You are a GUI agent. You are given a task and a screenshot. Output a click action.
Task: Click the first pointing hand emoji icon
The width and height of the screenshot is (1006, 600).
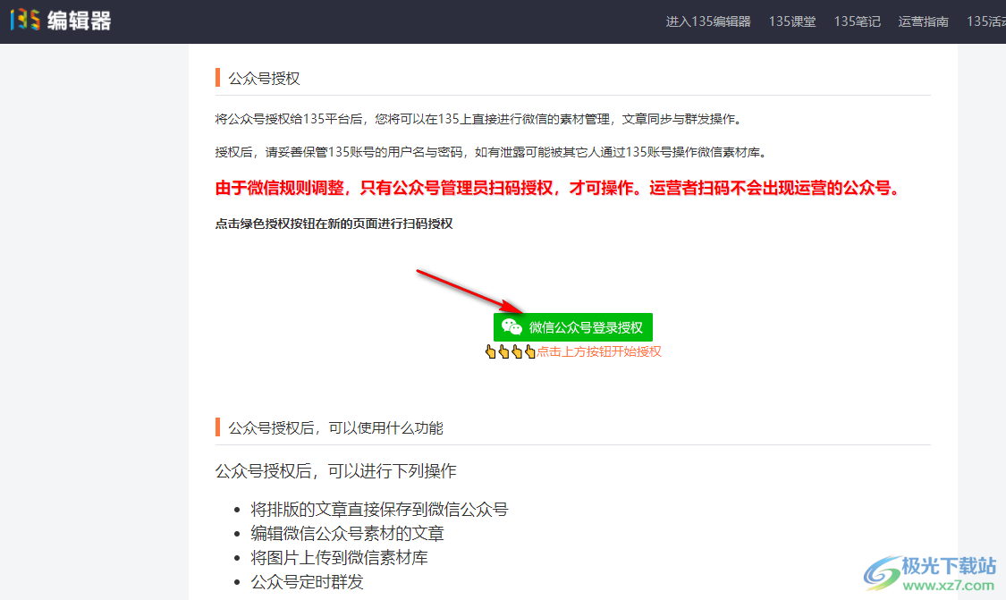click(490, 351)
